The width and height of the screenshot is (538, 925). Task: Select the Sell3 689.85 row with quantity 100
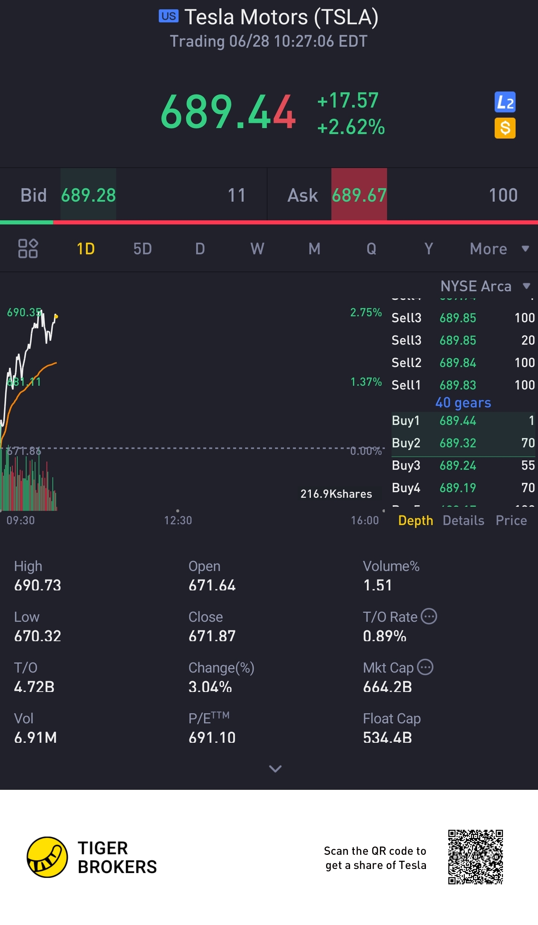(463, 318)
